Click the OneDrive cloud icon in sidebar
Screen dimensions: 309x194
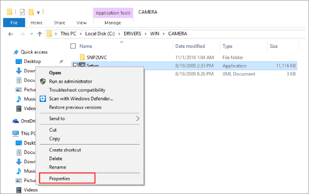[x=16, y=121]
